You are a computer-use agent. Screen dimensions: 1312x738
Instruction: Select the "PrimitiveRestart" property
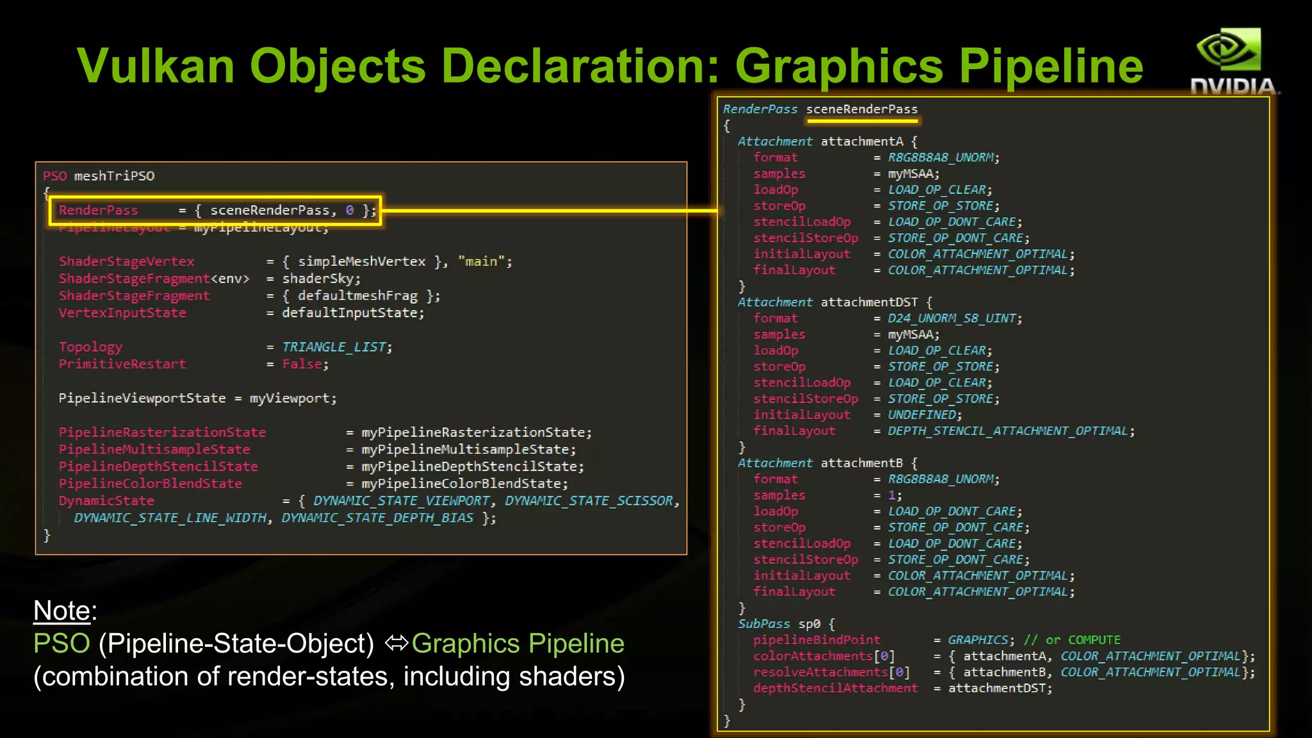pos(122,364)
